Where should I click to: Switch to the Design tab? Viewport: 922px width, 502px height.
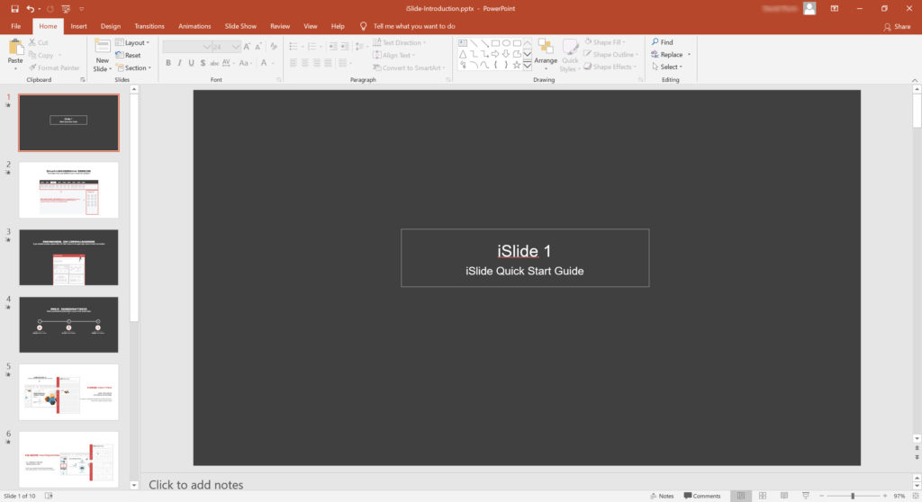tap(110, 26)
